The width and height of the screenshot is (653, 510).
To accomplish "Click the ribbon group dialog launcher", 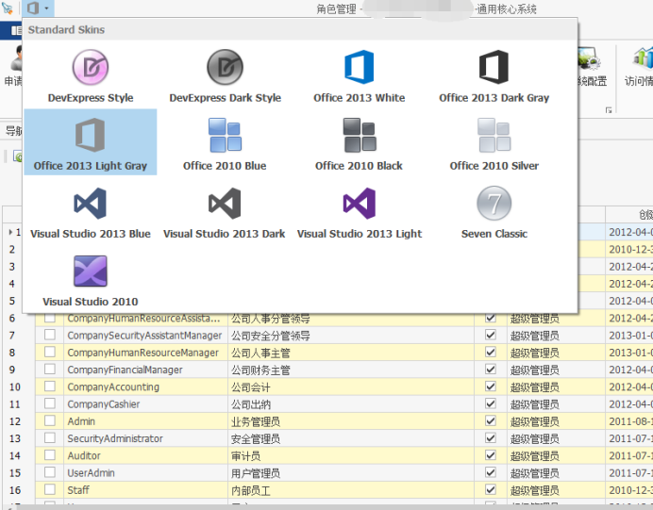I will (x=609, y=110).
